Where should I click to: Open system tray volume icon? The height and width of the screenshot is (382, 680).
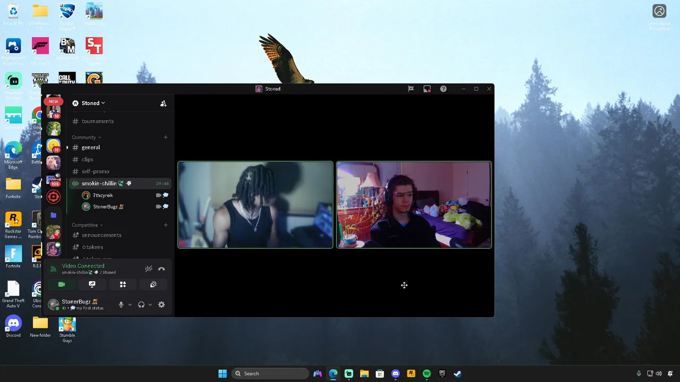[659, 374]
